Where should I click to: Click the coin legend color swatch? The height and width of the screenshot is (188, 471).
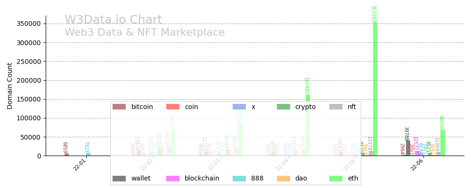(173, 107)
